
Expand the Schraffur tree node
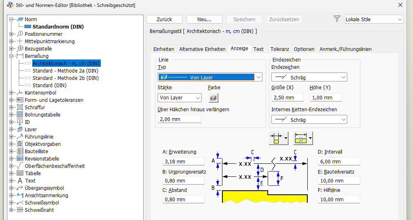coord(11,107)
